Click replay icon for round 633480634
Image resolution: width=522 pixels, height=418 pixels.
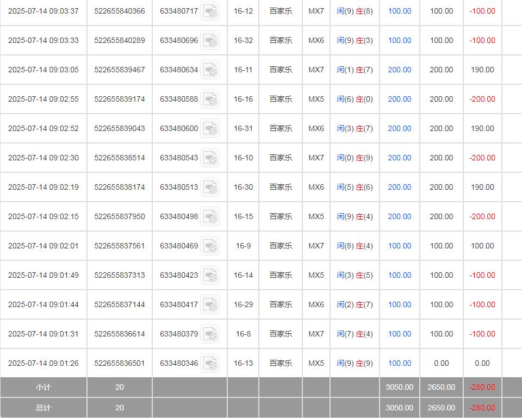tap(210, 70)
